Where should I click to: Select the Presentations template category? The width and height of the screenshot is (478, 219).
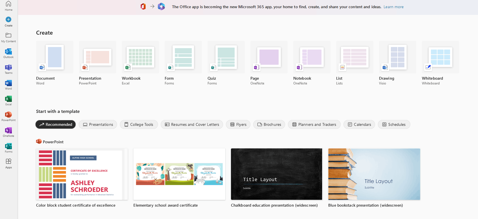click(98, 124)
